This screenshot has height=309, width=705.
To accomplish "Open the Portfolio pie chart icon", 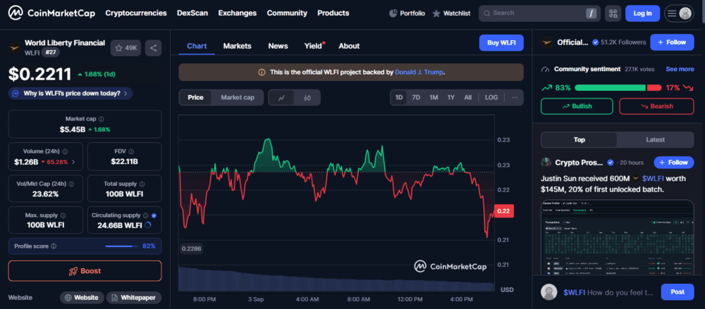I will point(393,13).
